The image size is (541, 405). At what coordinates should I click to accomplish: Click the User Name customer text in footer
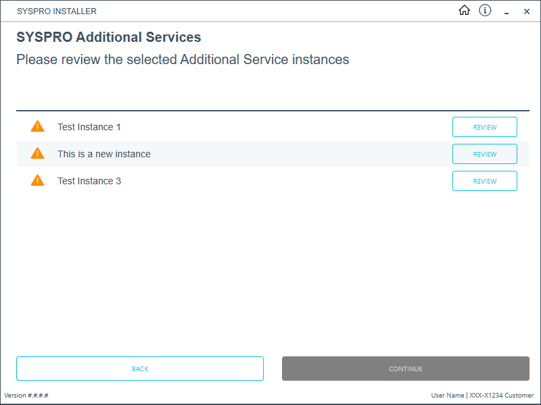point(482,396)
